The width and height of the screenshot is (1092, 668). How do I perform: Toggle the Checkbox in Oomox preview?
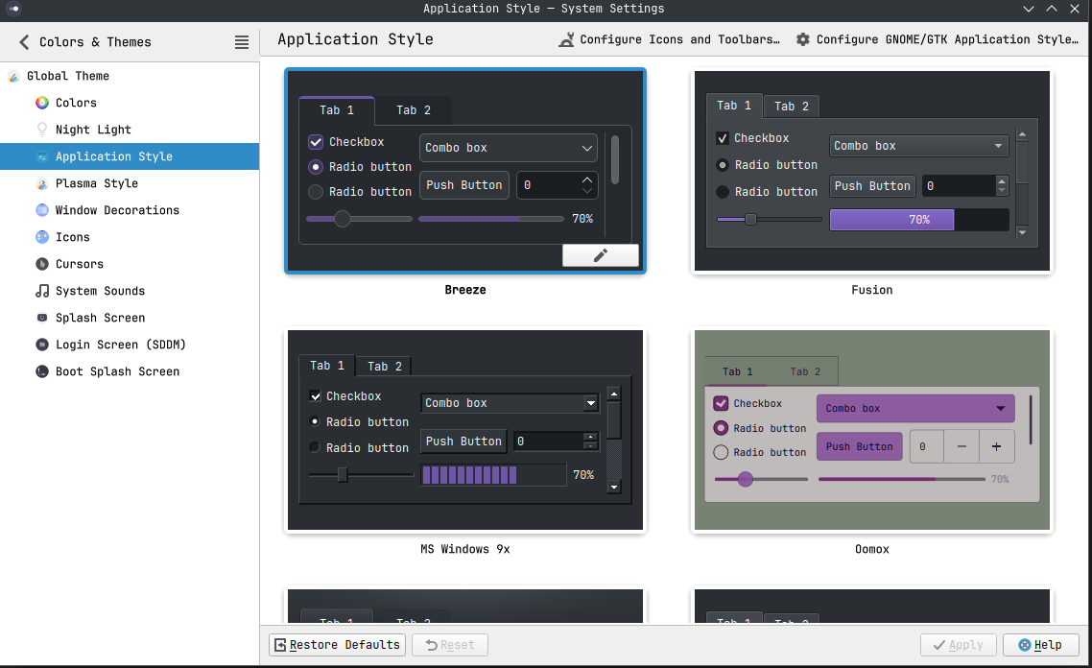click(721, 403)
